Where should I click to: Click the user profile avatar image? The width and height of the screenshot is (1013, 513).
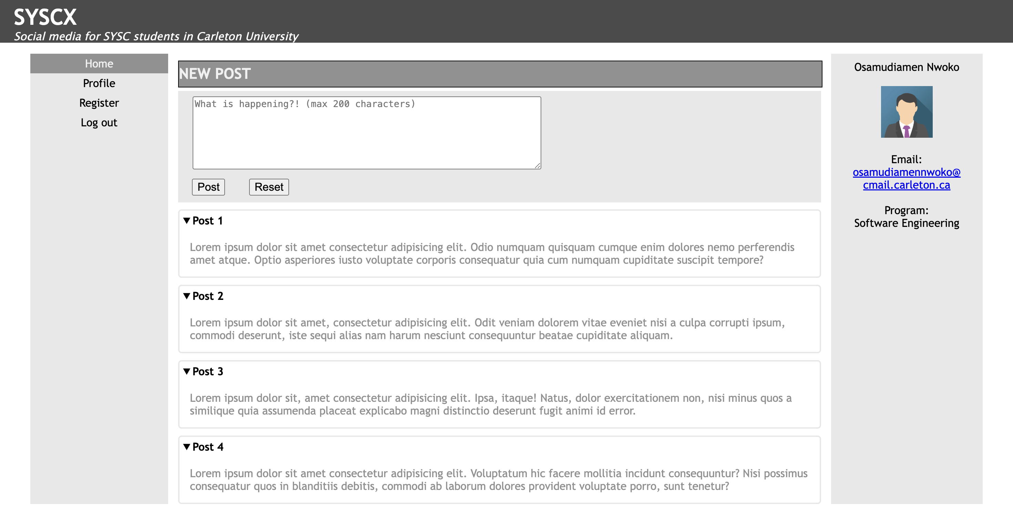coord(907,112)
